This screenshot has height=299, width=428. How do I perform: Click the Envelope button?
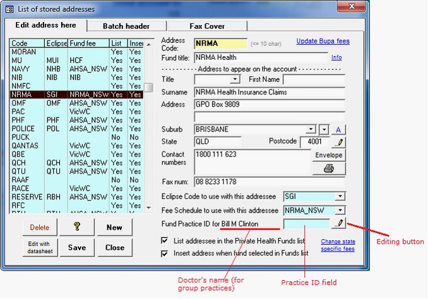click(x=329, y=155)
